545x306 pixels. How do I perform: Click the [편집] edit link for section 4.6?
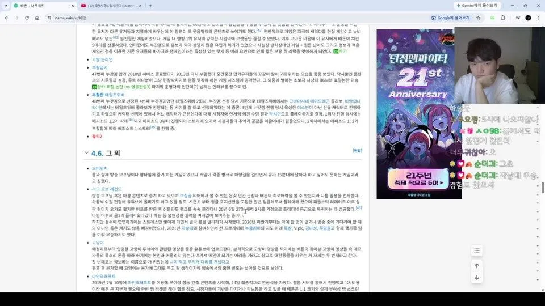pyautogui.click(x=357, y=151)
